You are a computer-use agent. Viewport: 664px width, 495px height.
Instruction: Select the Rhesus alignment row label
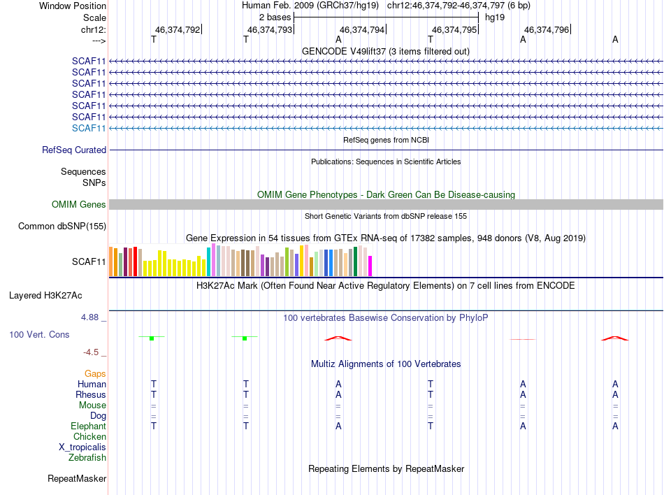coord(91,394)
